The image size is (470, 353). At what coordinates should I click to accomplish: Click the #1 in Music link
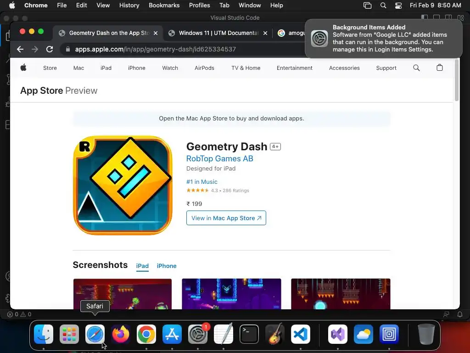pyautogui.click(x=202, y=182)
